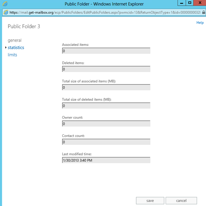The width and height of the screenshot is (206, 206).
Task: Open the Help link
Action: 200,22
